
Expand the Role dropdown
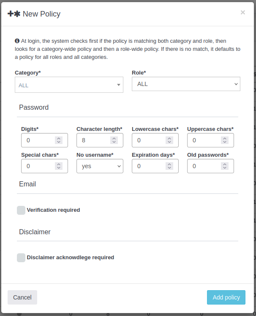[x=186, y=84]
